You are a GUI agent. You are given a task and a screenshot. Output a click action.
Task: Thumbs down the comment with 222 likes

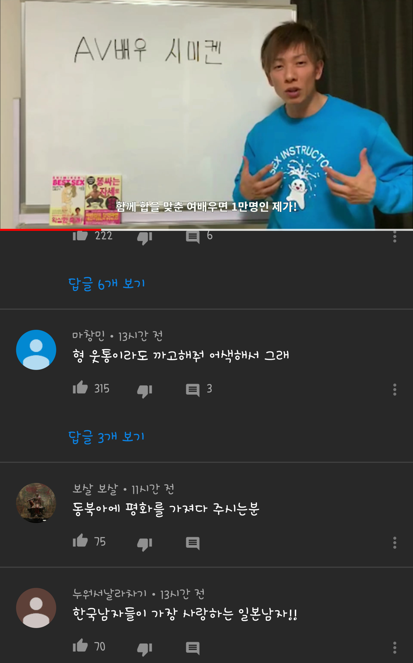click(145, 238)
